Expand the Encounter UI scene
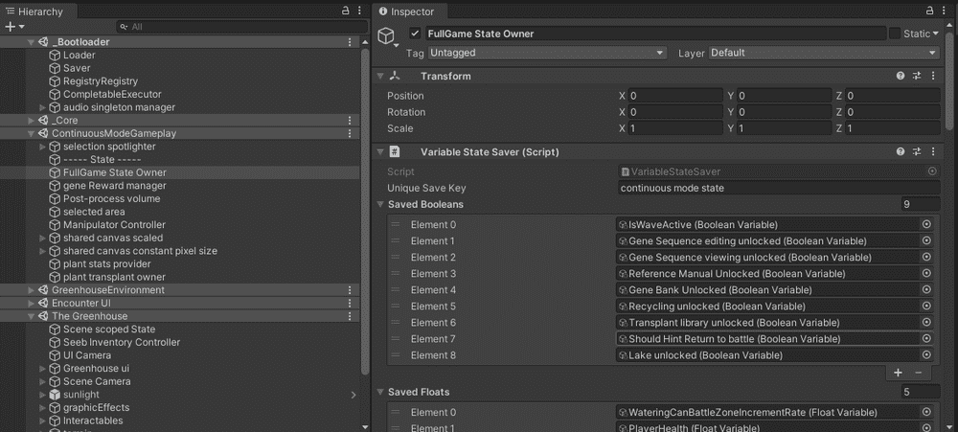 (31, 303)
